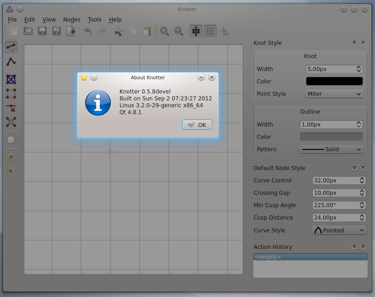The height and width of the screenshot is (297, 375).
Task: Adjust the Crossing Gap spinner arrows
Action: click(362, 193)
